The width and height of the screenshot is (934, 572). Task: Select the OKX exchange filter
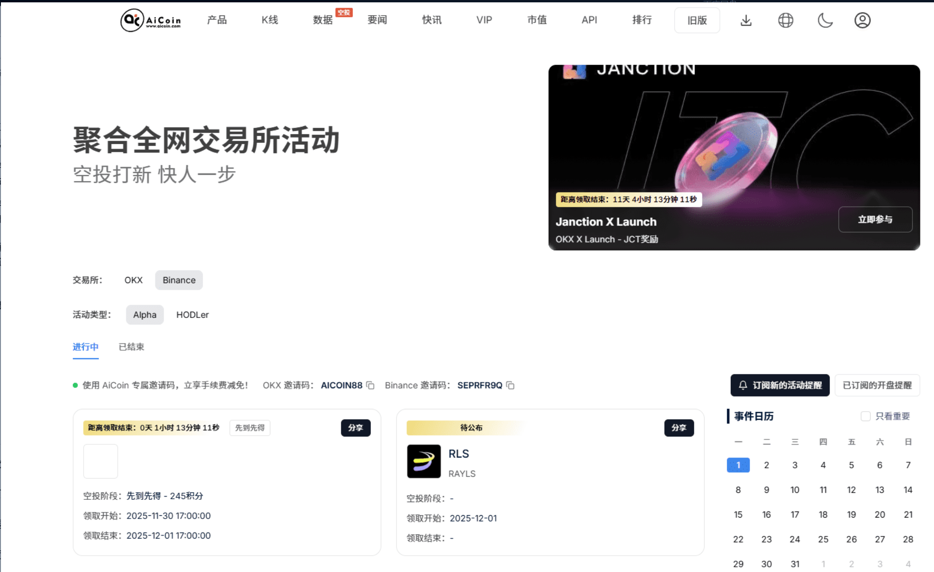coord(133,280)
